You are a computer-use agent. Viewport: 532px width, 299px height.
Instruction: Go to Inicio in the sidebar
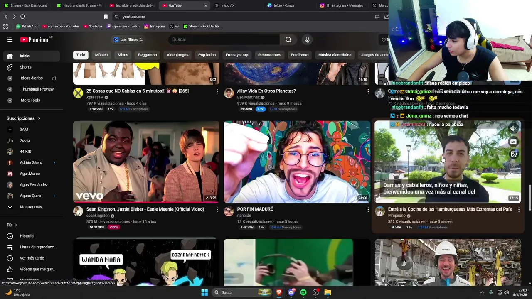[x=32, y=56]
